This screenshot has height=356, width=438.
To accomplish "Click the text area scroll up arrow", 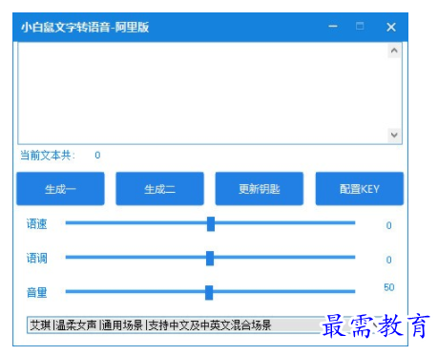I will click(394, 51).
